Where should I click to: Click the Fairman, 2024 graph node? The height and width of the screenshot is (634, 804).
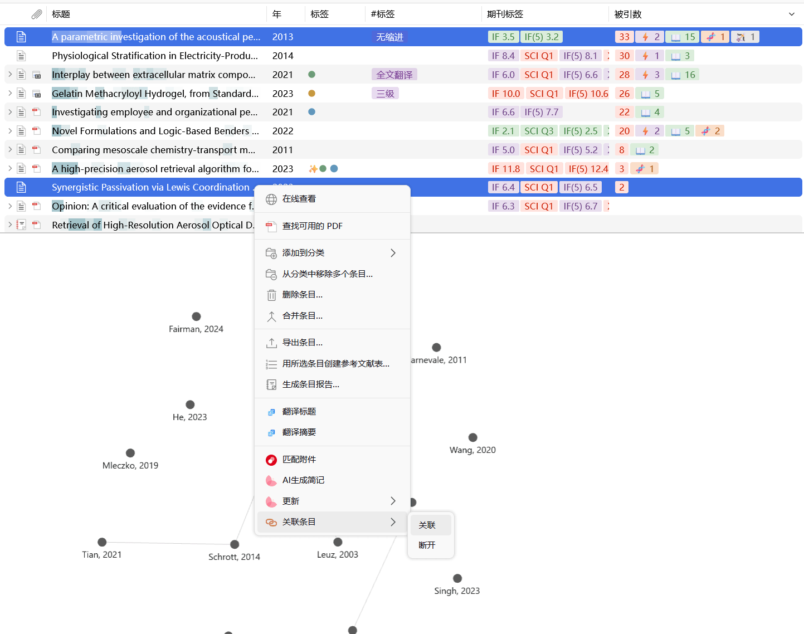coord(196,316)
